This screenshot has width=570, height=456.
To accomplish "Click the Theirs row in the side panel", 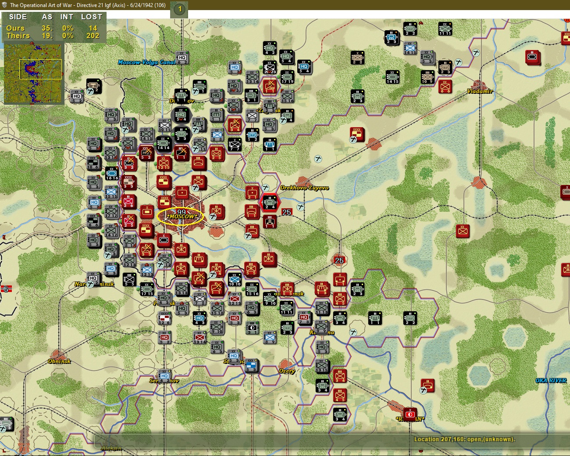I will coord(53,36).
